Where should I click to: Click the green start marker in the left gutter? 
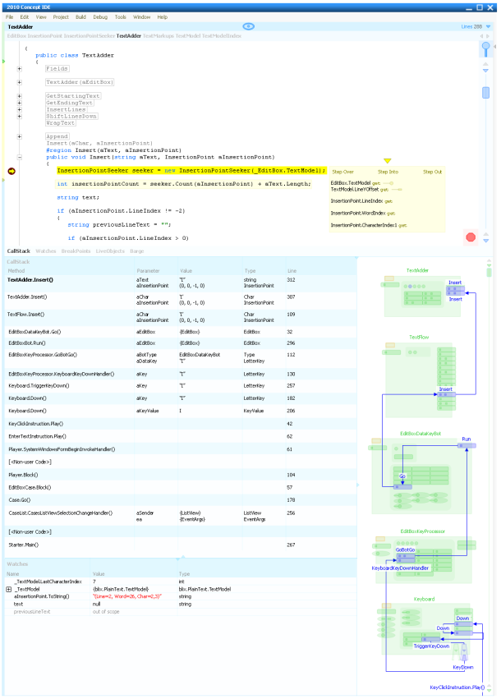click(3, 61)
